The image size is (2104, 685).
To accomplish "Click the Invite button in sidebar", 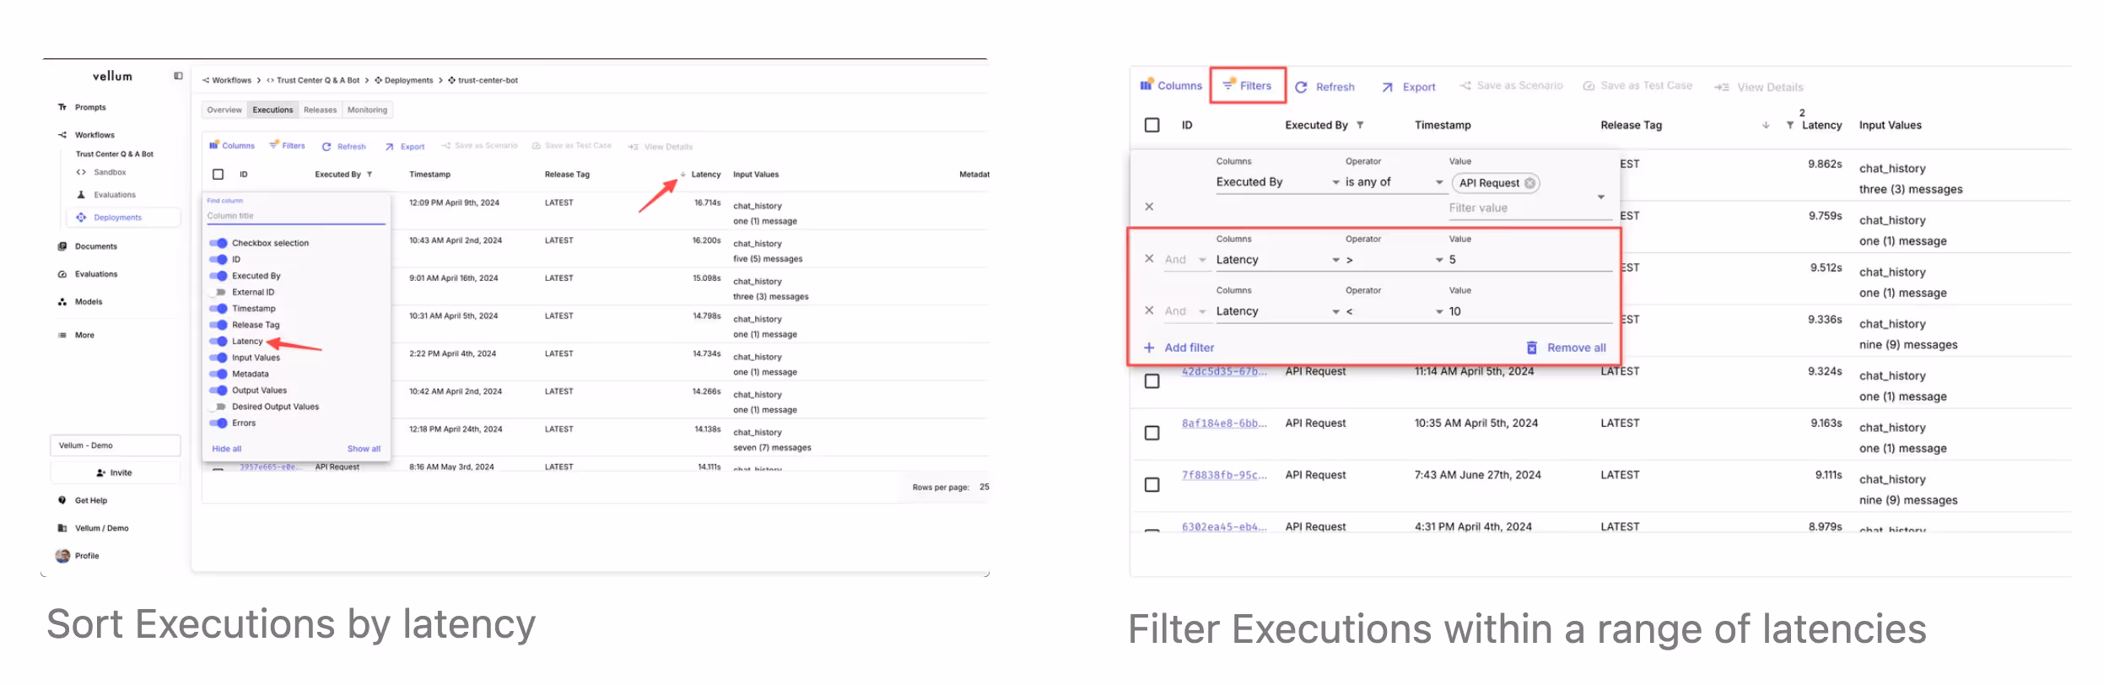I will [x=115, y=472].
